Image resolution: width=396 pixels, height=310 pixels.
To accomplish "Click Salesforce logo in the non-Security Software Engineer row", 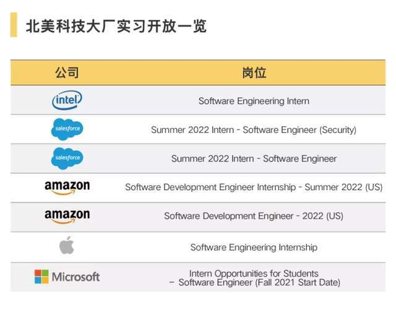I will [x=67, y=158].
